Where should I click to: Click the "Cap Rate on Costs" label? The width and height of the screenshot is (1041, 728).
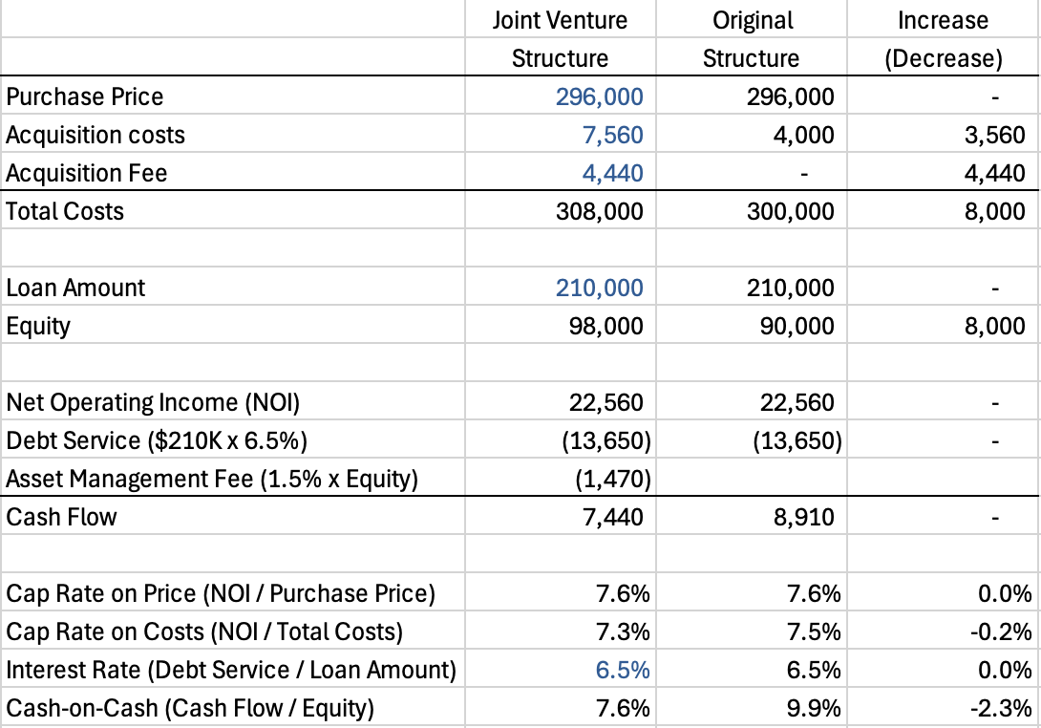tap(204, 632)
